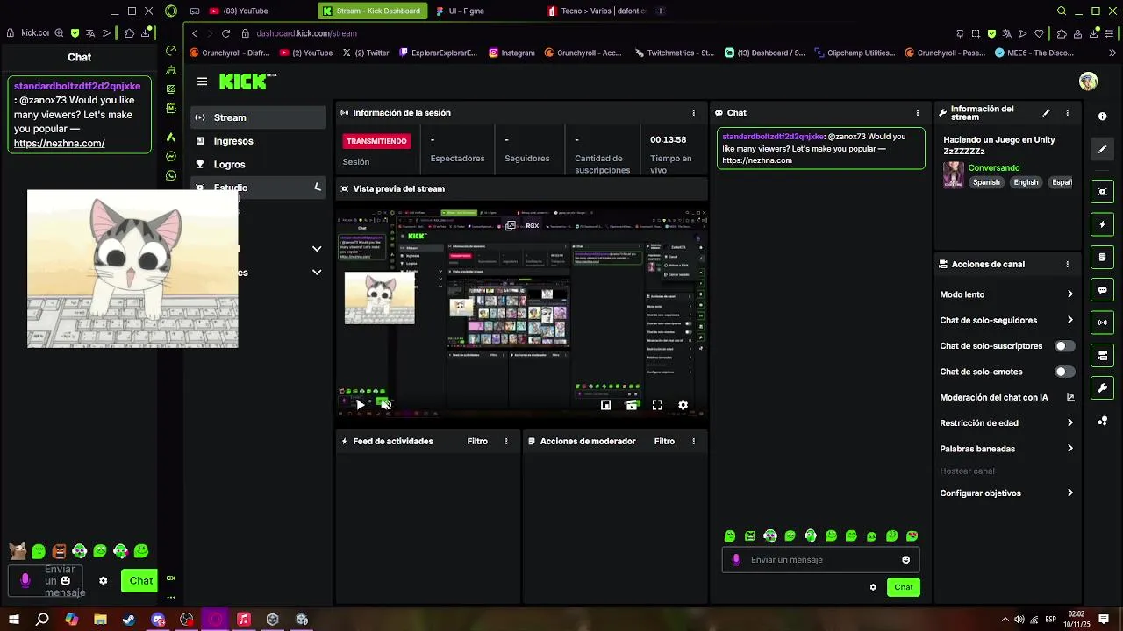Open Información del stream three-dot menu
The width and height of the screenshot is (1123, 631).
coord(1067,113)
